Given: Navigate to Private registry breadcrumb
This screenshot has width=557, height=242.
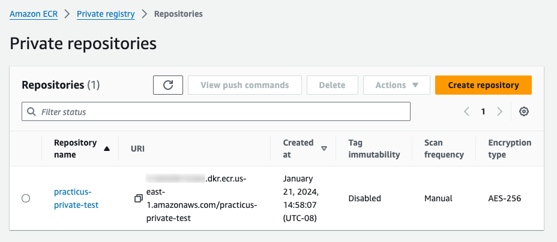Looking at the screenshot, I should (x=106, y=14).
